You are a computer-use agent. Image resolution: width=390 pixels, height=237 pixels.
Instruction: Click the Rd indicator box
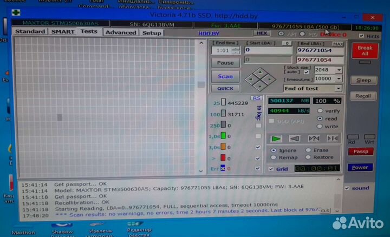353,137
